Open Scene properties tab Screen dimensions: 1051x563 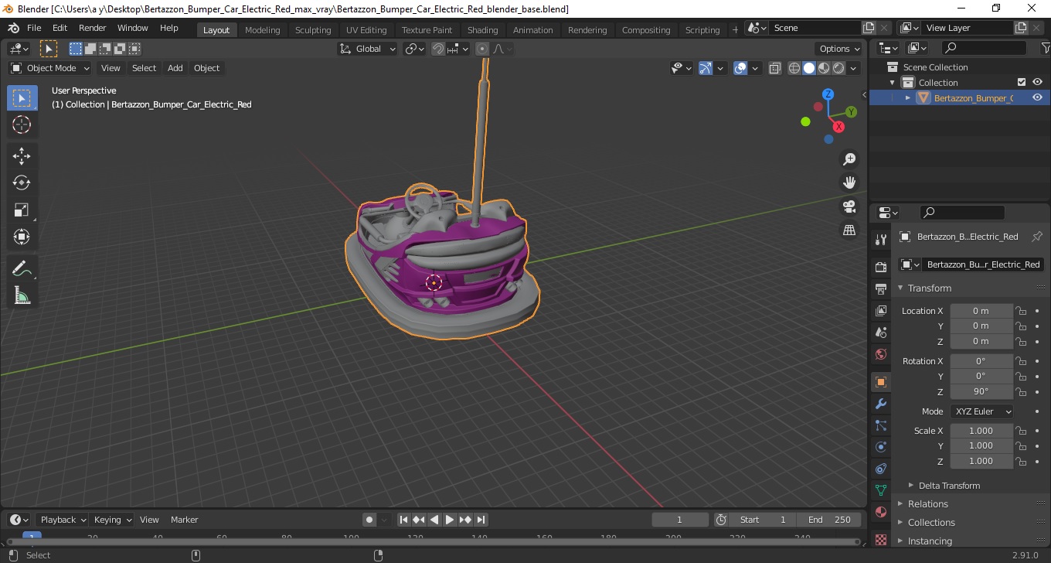click(x=880, y=333)
